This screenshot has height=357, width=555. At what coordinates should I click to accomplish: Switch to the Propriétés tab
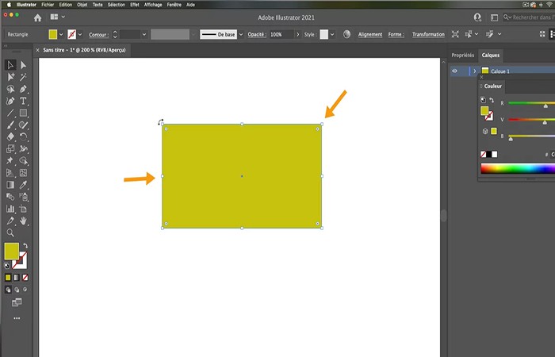coord(462,55)
